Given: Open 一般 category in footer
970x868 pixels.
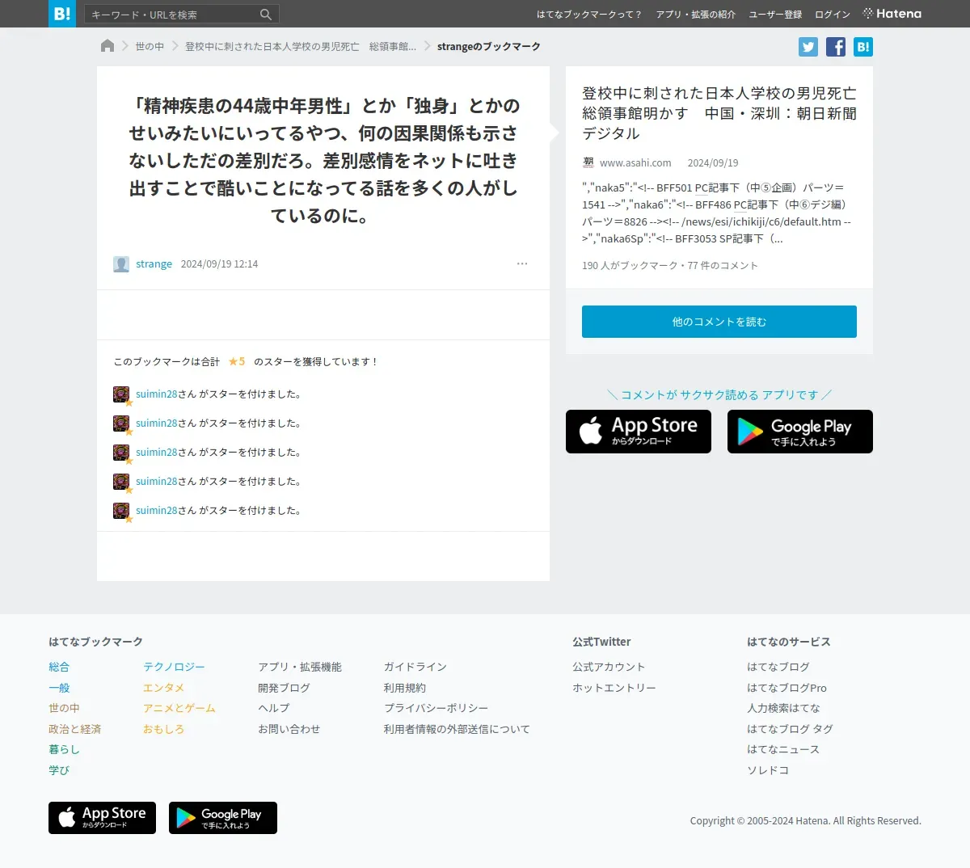Looking at the screenshot, I should 59,688.
